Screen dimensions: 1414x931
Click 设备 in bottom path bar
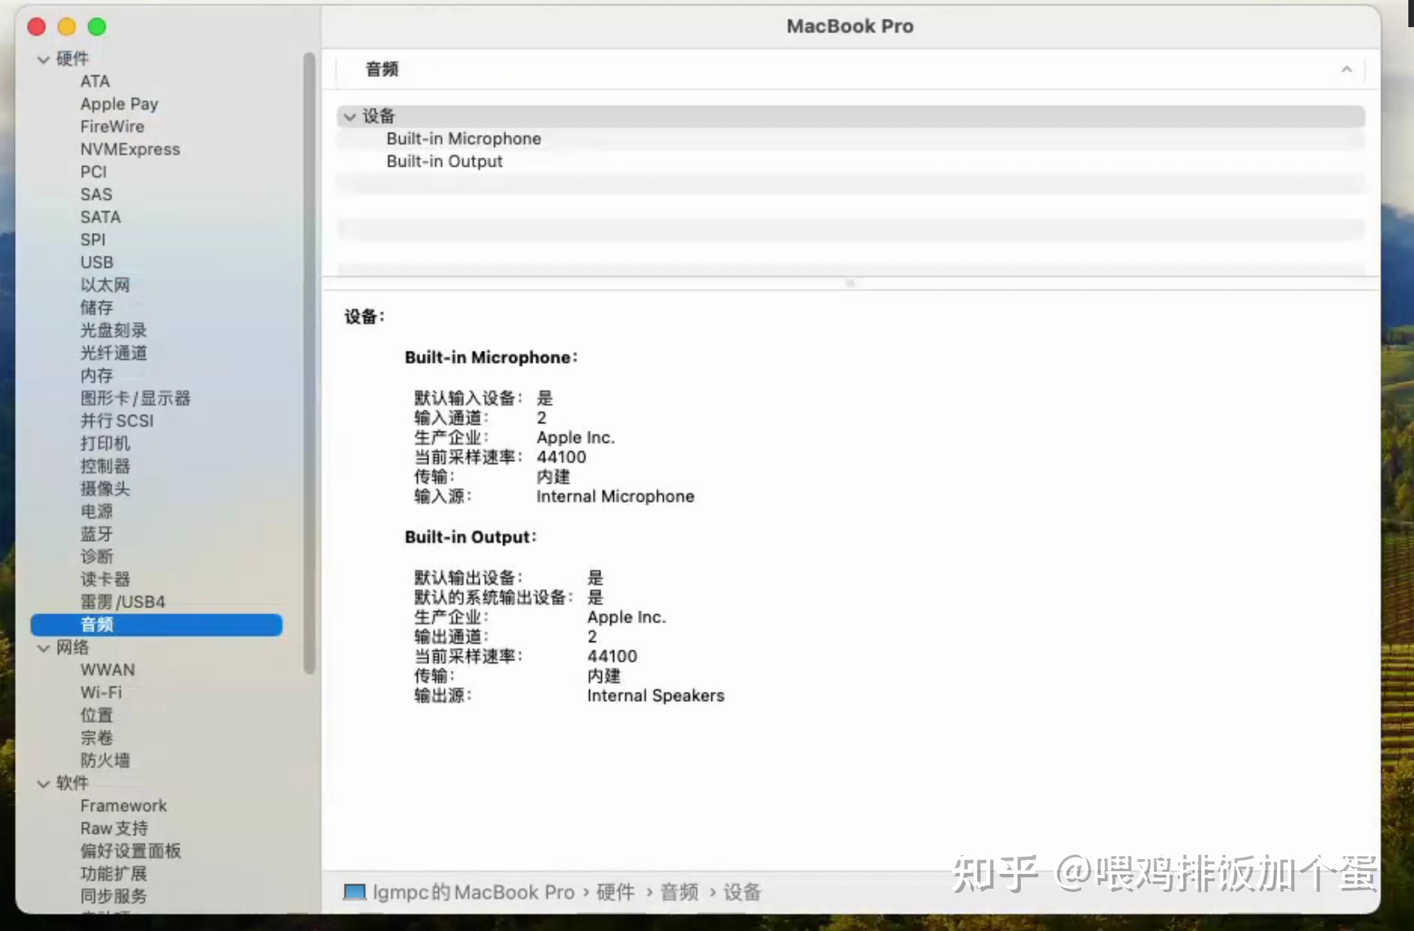click(x=742, y=893)
